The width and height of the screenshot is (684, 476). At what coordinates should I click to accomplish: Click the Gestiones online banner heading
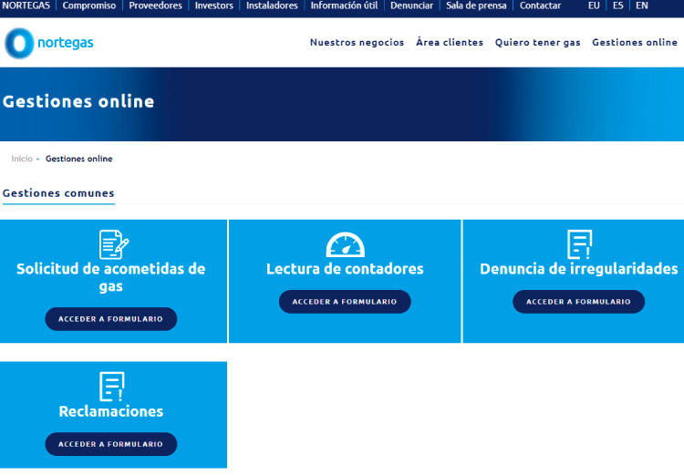[78, 101]
